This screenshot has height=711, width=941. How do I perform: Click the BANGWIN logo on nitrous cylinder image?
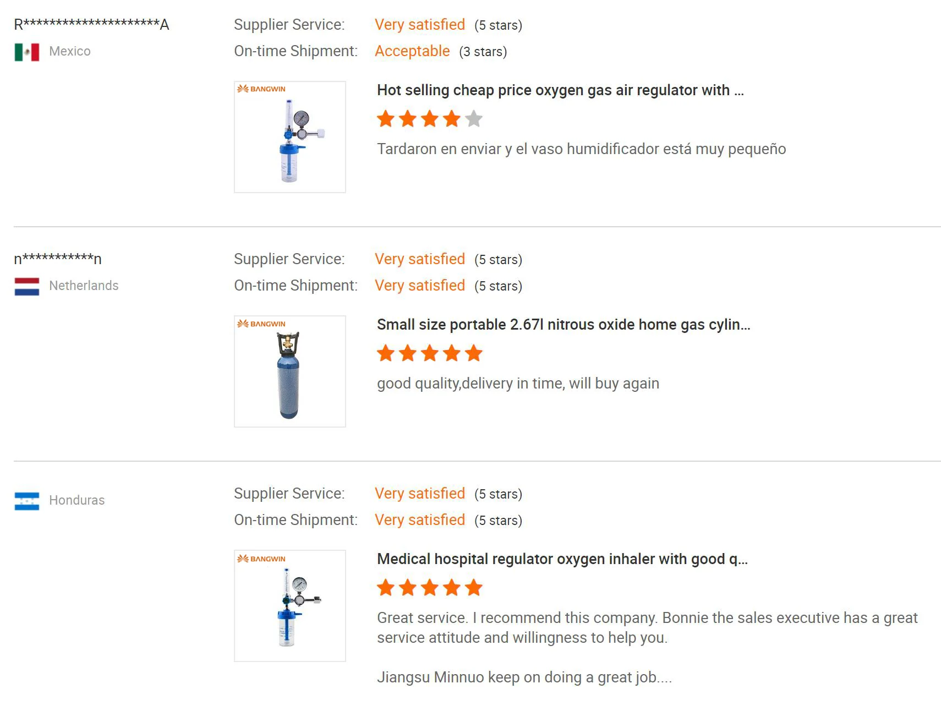261,324
